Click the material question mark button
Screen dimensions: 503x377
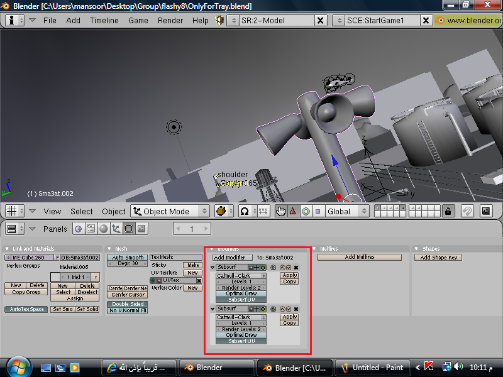click(96, 277)
